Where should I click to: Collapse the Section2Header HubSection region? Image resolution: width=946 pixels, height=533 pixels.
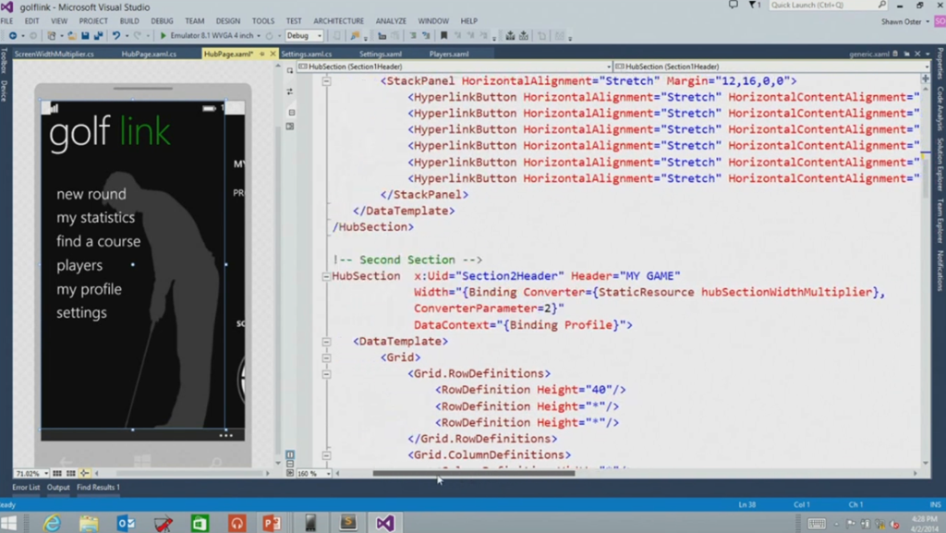coord(326,276)
